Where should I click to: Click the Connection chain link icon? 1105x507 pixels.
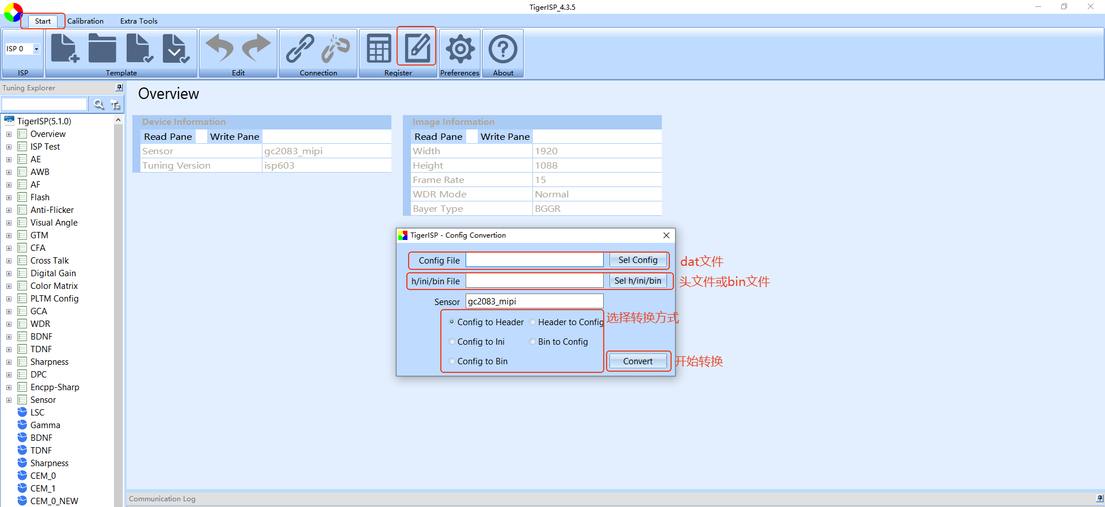click(300, 48)
